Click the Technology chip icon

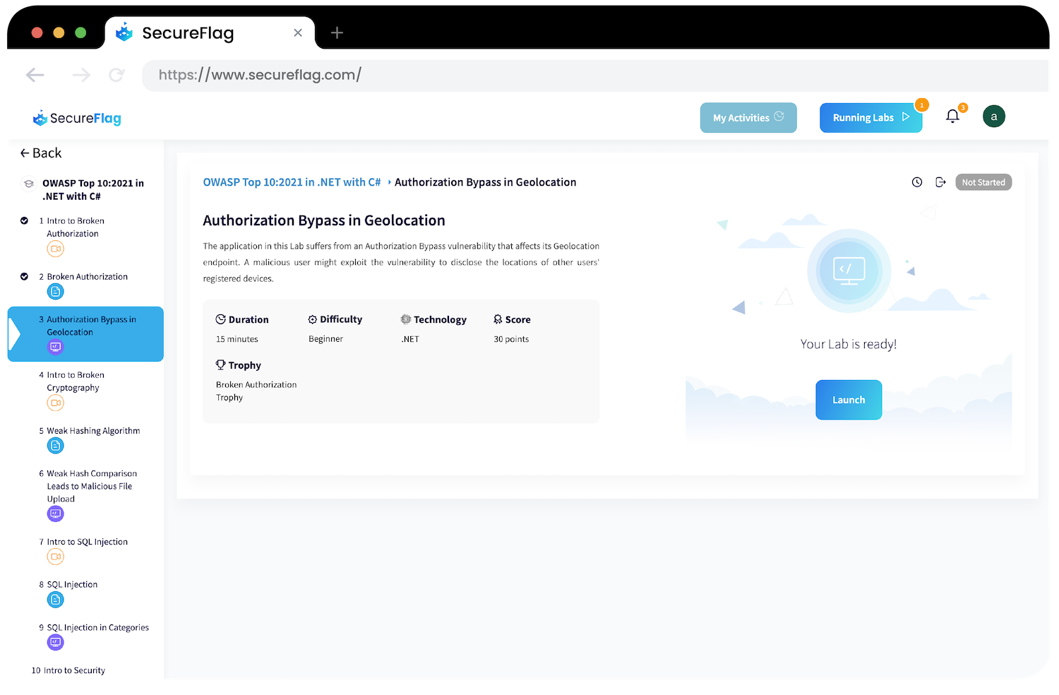406,319
